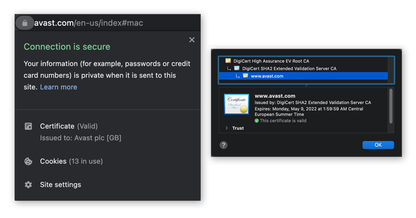Click the DigiCert root CA certificate icon
The image size is (416, 218).
click(x=228, y=61)
